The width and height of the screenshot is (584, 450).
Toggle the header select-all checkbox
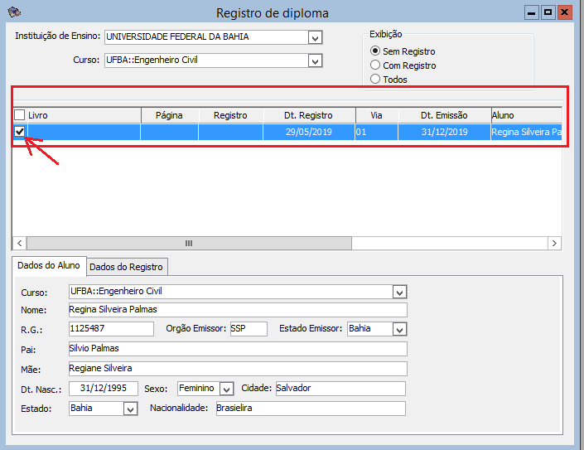[x=20, y=115]
